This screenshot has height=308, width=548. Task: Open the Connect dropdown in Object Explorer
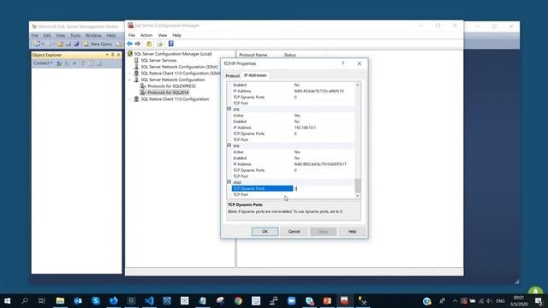click(x=43, y=63)
